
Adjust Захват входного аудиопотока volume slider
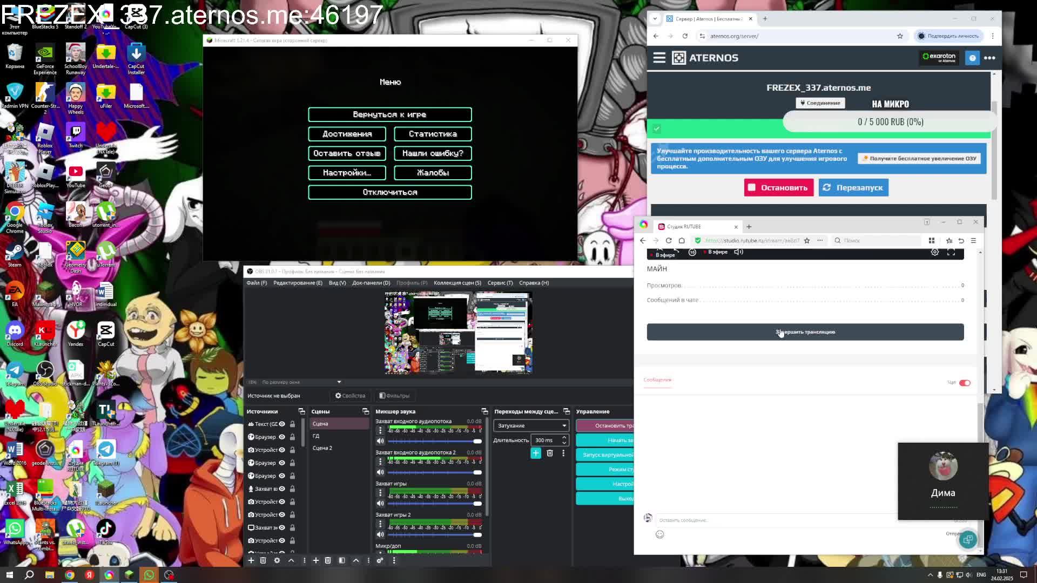click(476, 441)
